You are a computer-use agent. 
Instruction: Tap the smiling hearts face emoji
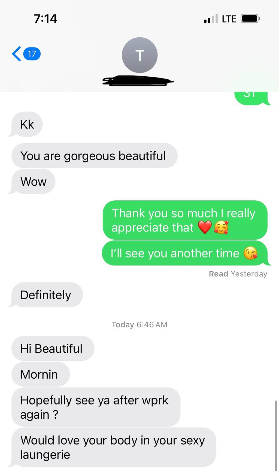(x=221, y=228)
